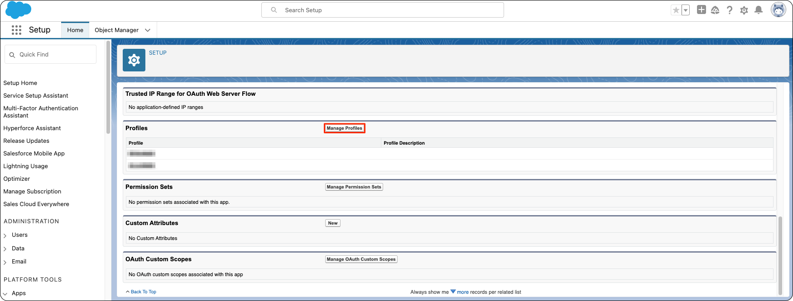
Task: Click 'No OAuth custom scopes associated' text
Action: pos(186,275)
